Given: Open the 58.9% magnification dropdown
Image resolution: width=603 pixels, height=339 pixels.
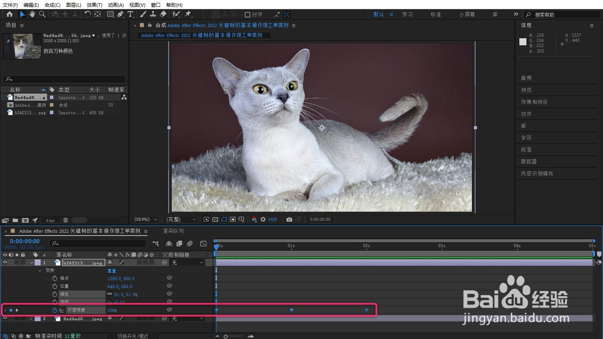Looking at the screenshot, I should [146, 219].
